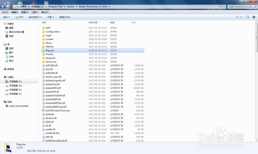Select the ACE.dll file name
The width and height of the screenshot is (258, 154).
tap(49, 69)
